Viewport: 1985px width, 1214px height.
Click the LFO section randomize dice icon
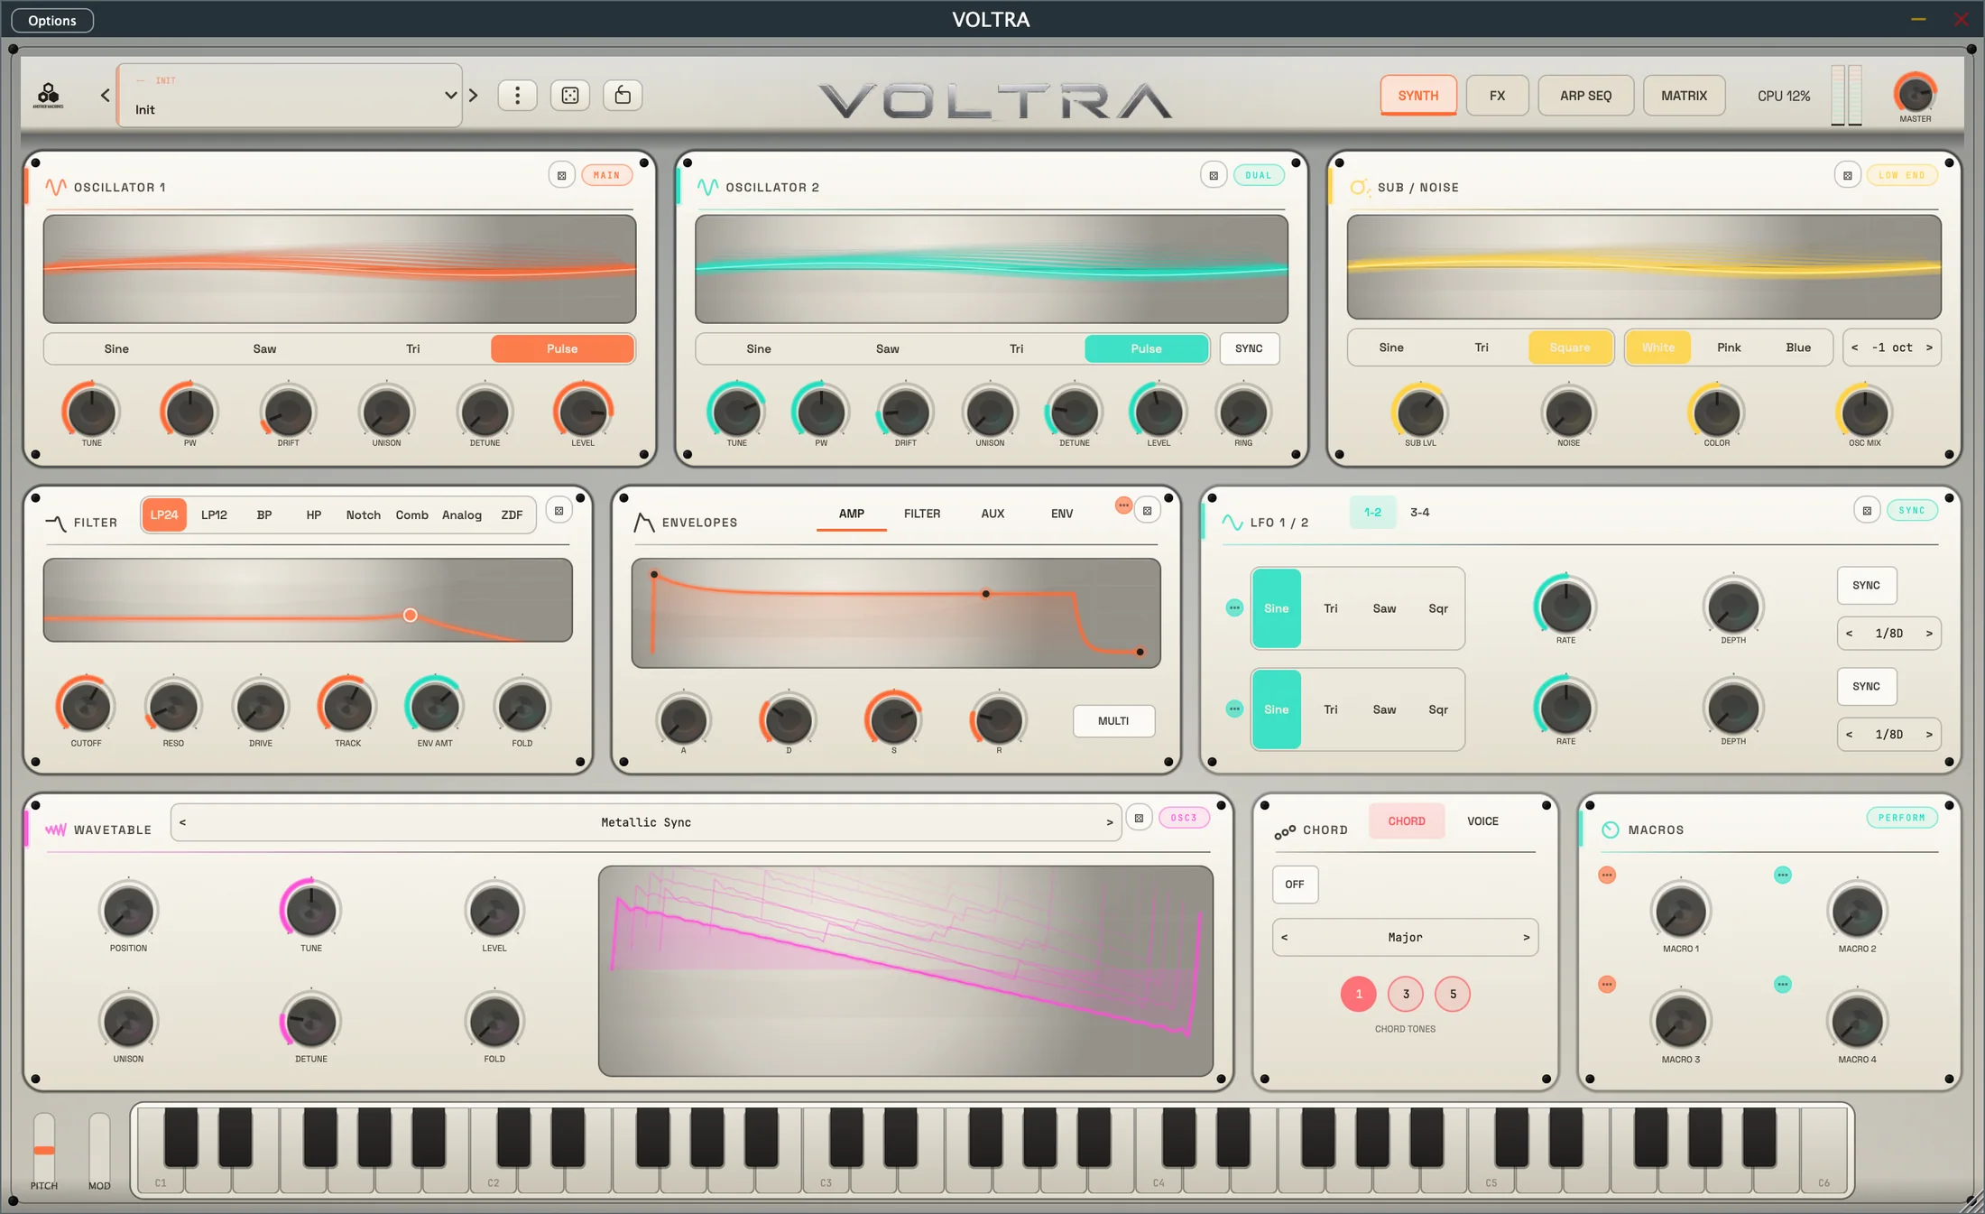(x=1867, y=511)
